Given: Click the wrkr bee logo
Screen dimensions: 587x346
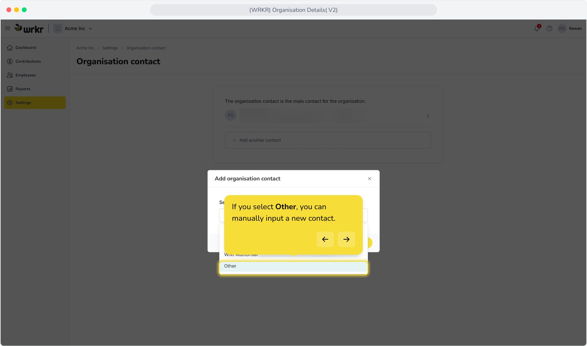Looking at the screenshot, I should pos(29,29).
